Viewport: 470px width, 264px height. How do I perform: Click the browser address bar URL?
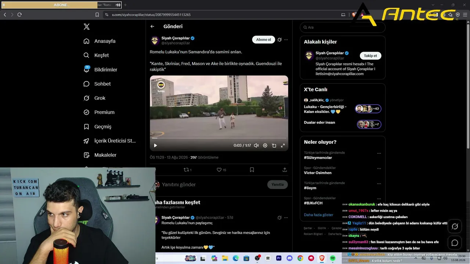[x=151, y=15]
